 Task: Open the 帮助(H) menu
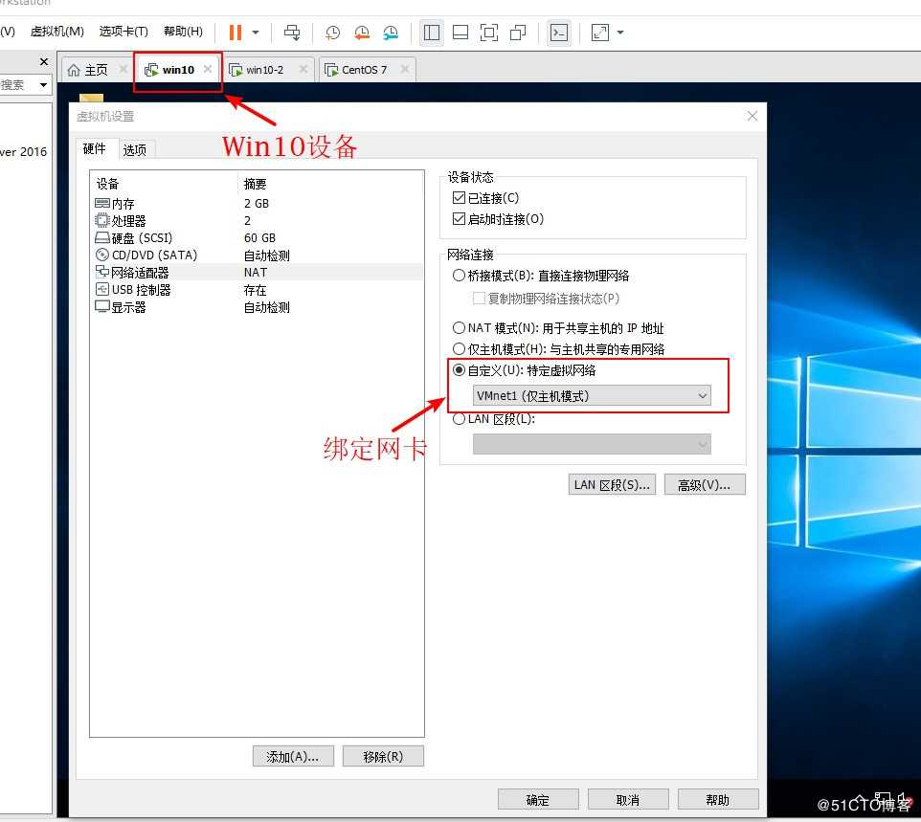[183, 32]
